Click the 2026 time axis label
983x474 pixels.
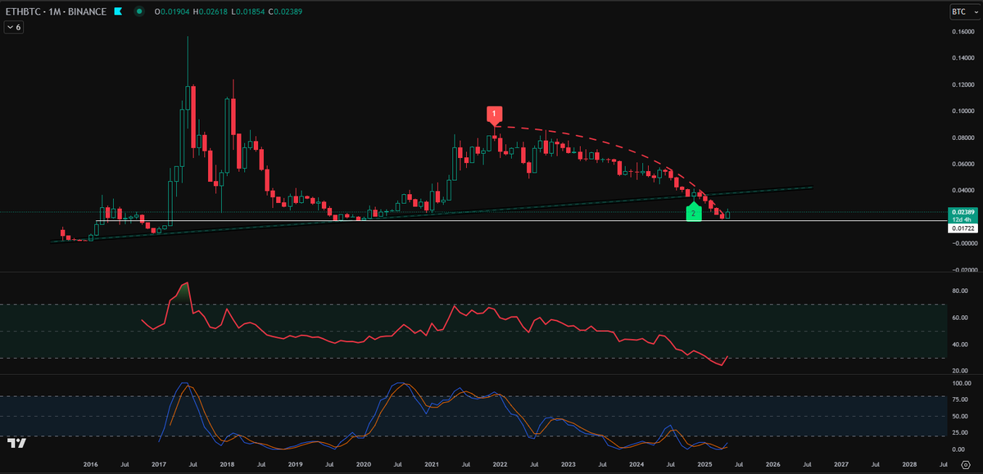pos(772,464)
